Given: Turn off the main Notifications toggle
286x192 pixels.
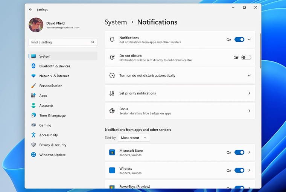Looking at the screenshot, I should (x=239, y=40).
